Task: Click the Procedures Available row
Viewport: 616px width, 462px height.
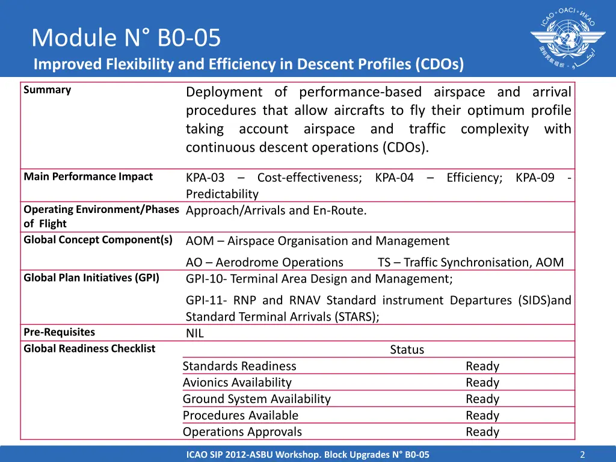Action: (241, 416)
